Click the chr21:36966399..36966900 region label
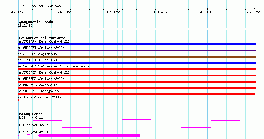 click(x=39, y=6)
